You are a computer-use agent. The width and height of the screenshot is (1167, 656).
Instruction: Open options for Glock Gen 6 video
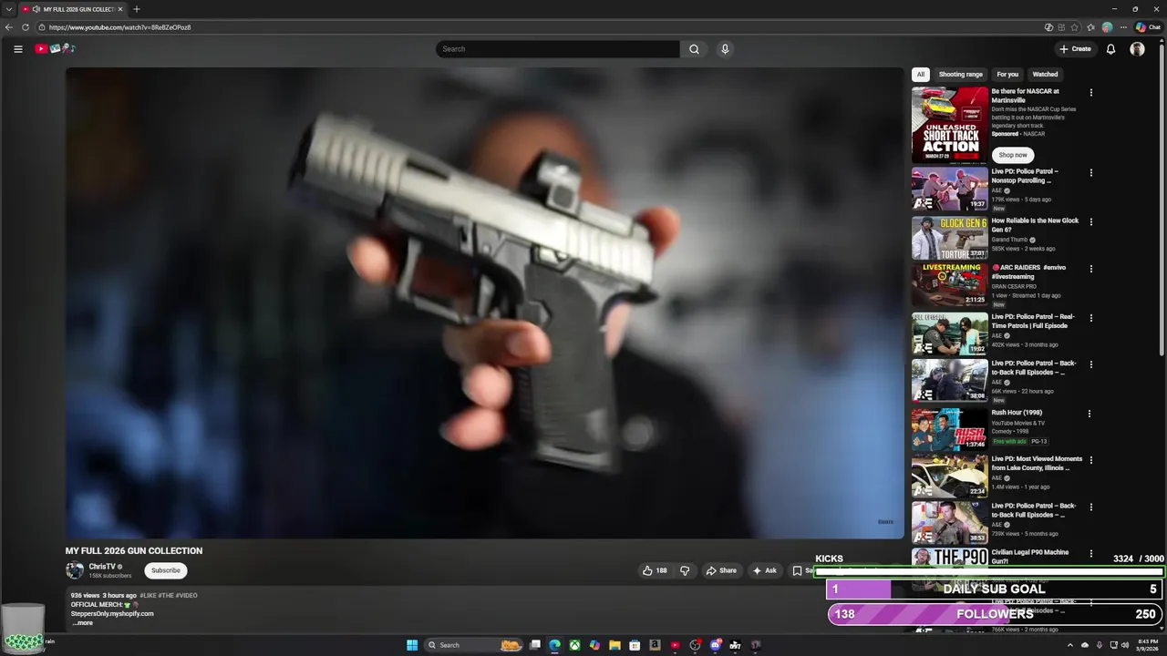[x=1090, y=221]
